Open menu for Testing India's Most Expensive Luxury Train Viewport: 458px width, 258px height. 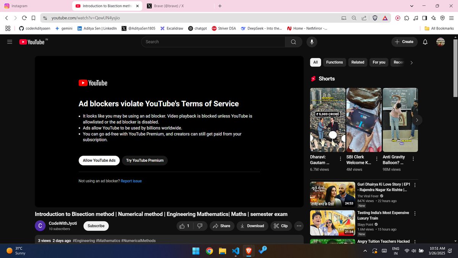pos(415,213)
